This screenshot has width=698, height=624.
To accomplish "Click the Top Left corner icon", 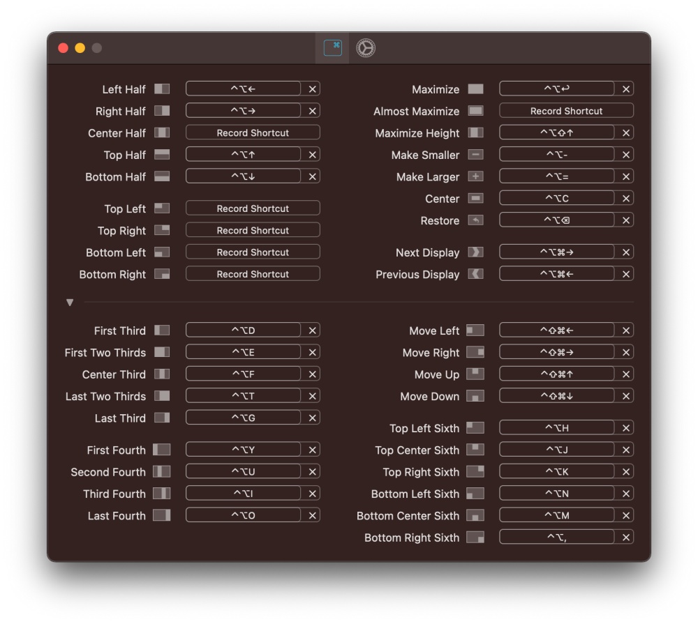I will (162, 208).
